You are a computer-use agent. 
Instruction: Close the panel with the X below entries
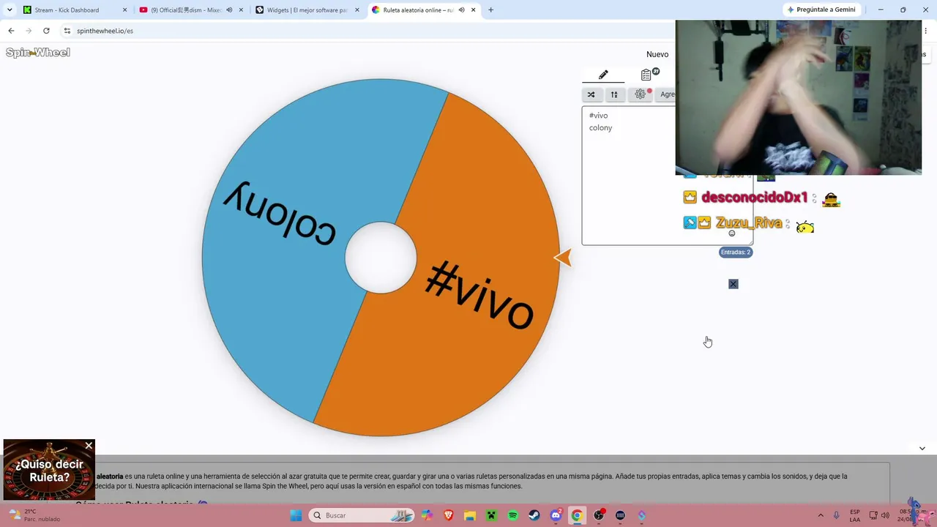(733, 284)
